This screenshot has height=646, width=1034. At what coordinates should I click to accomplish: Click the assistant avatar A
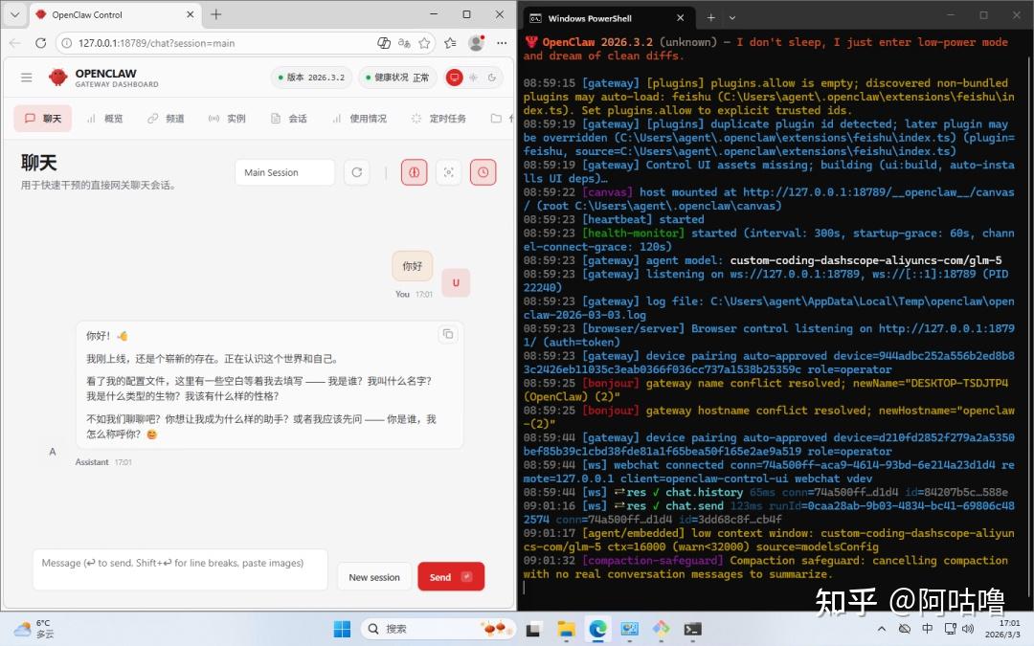click(x=53, y=452)
